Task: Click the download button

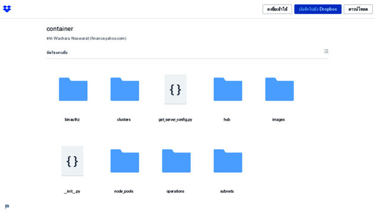Action: click(358, 9)
